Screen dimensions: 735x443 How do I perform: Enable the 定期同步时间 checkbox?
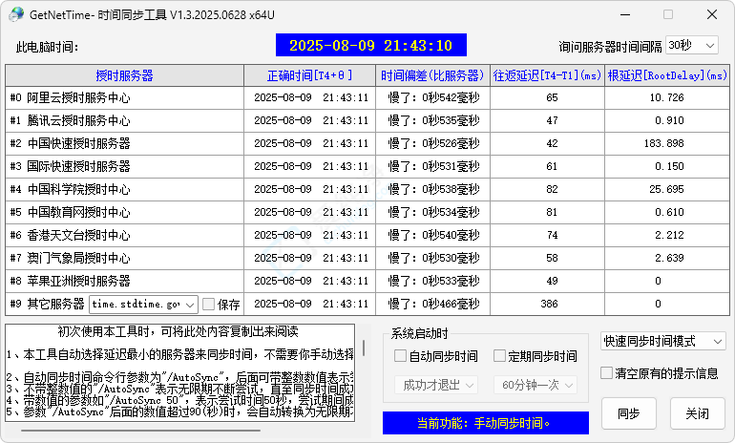499,356
